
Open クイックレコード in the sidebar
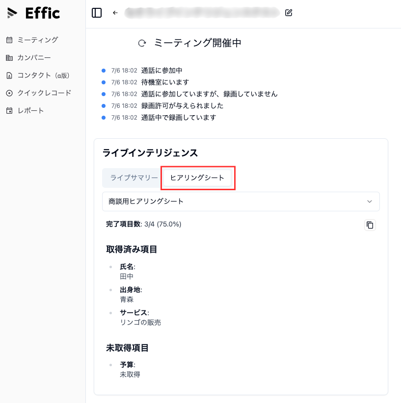[x=44, y=93]
